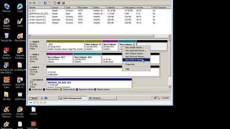
Task: Select New Volume (G:) 100 MB on Disk 1
Action: click(60, 58)
